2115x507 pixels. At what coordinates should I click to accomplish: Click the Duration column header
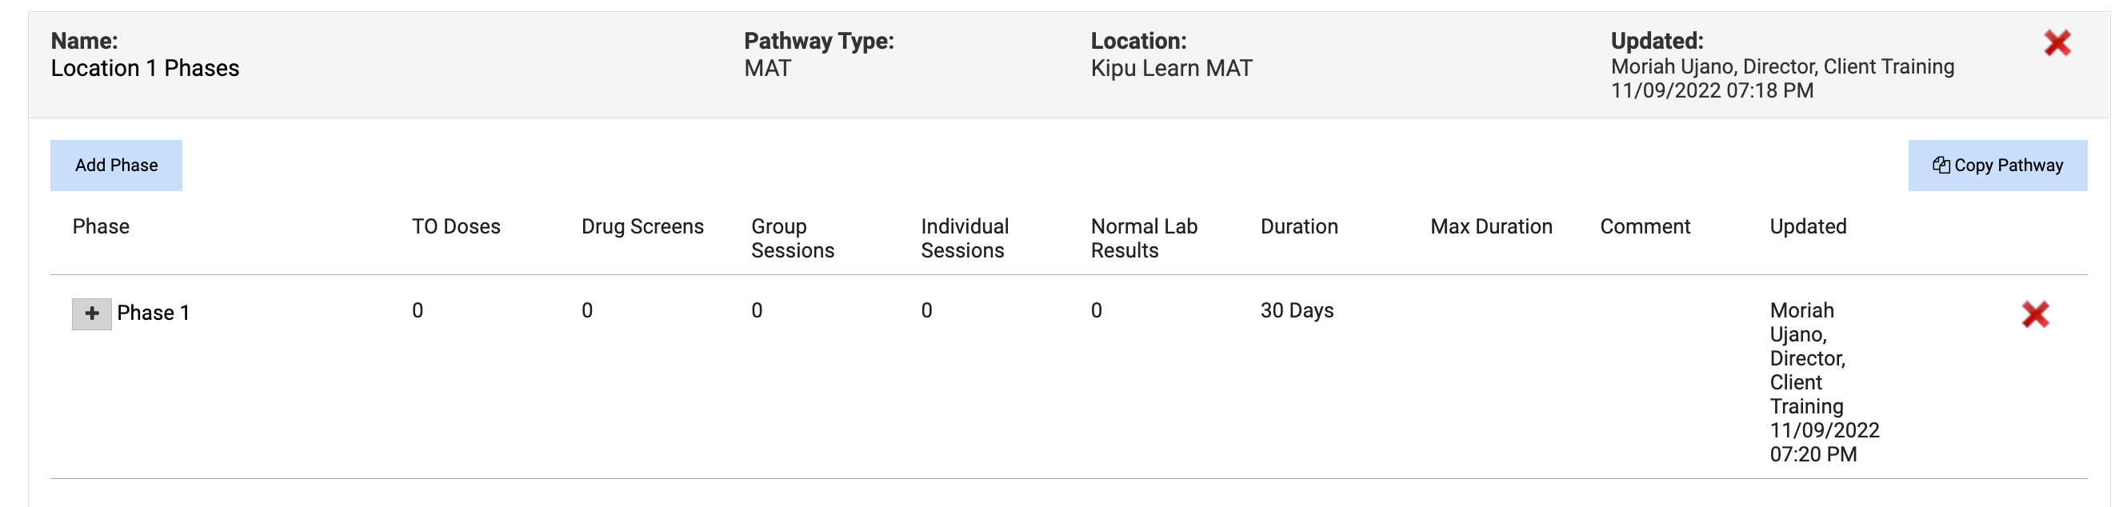click(x=1299, y=226)
